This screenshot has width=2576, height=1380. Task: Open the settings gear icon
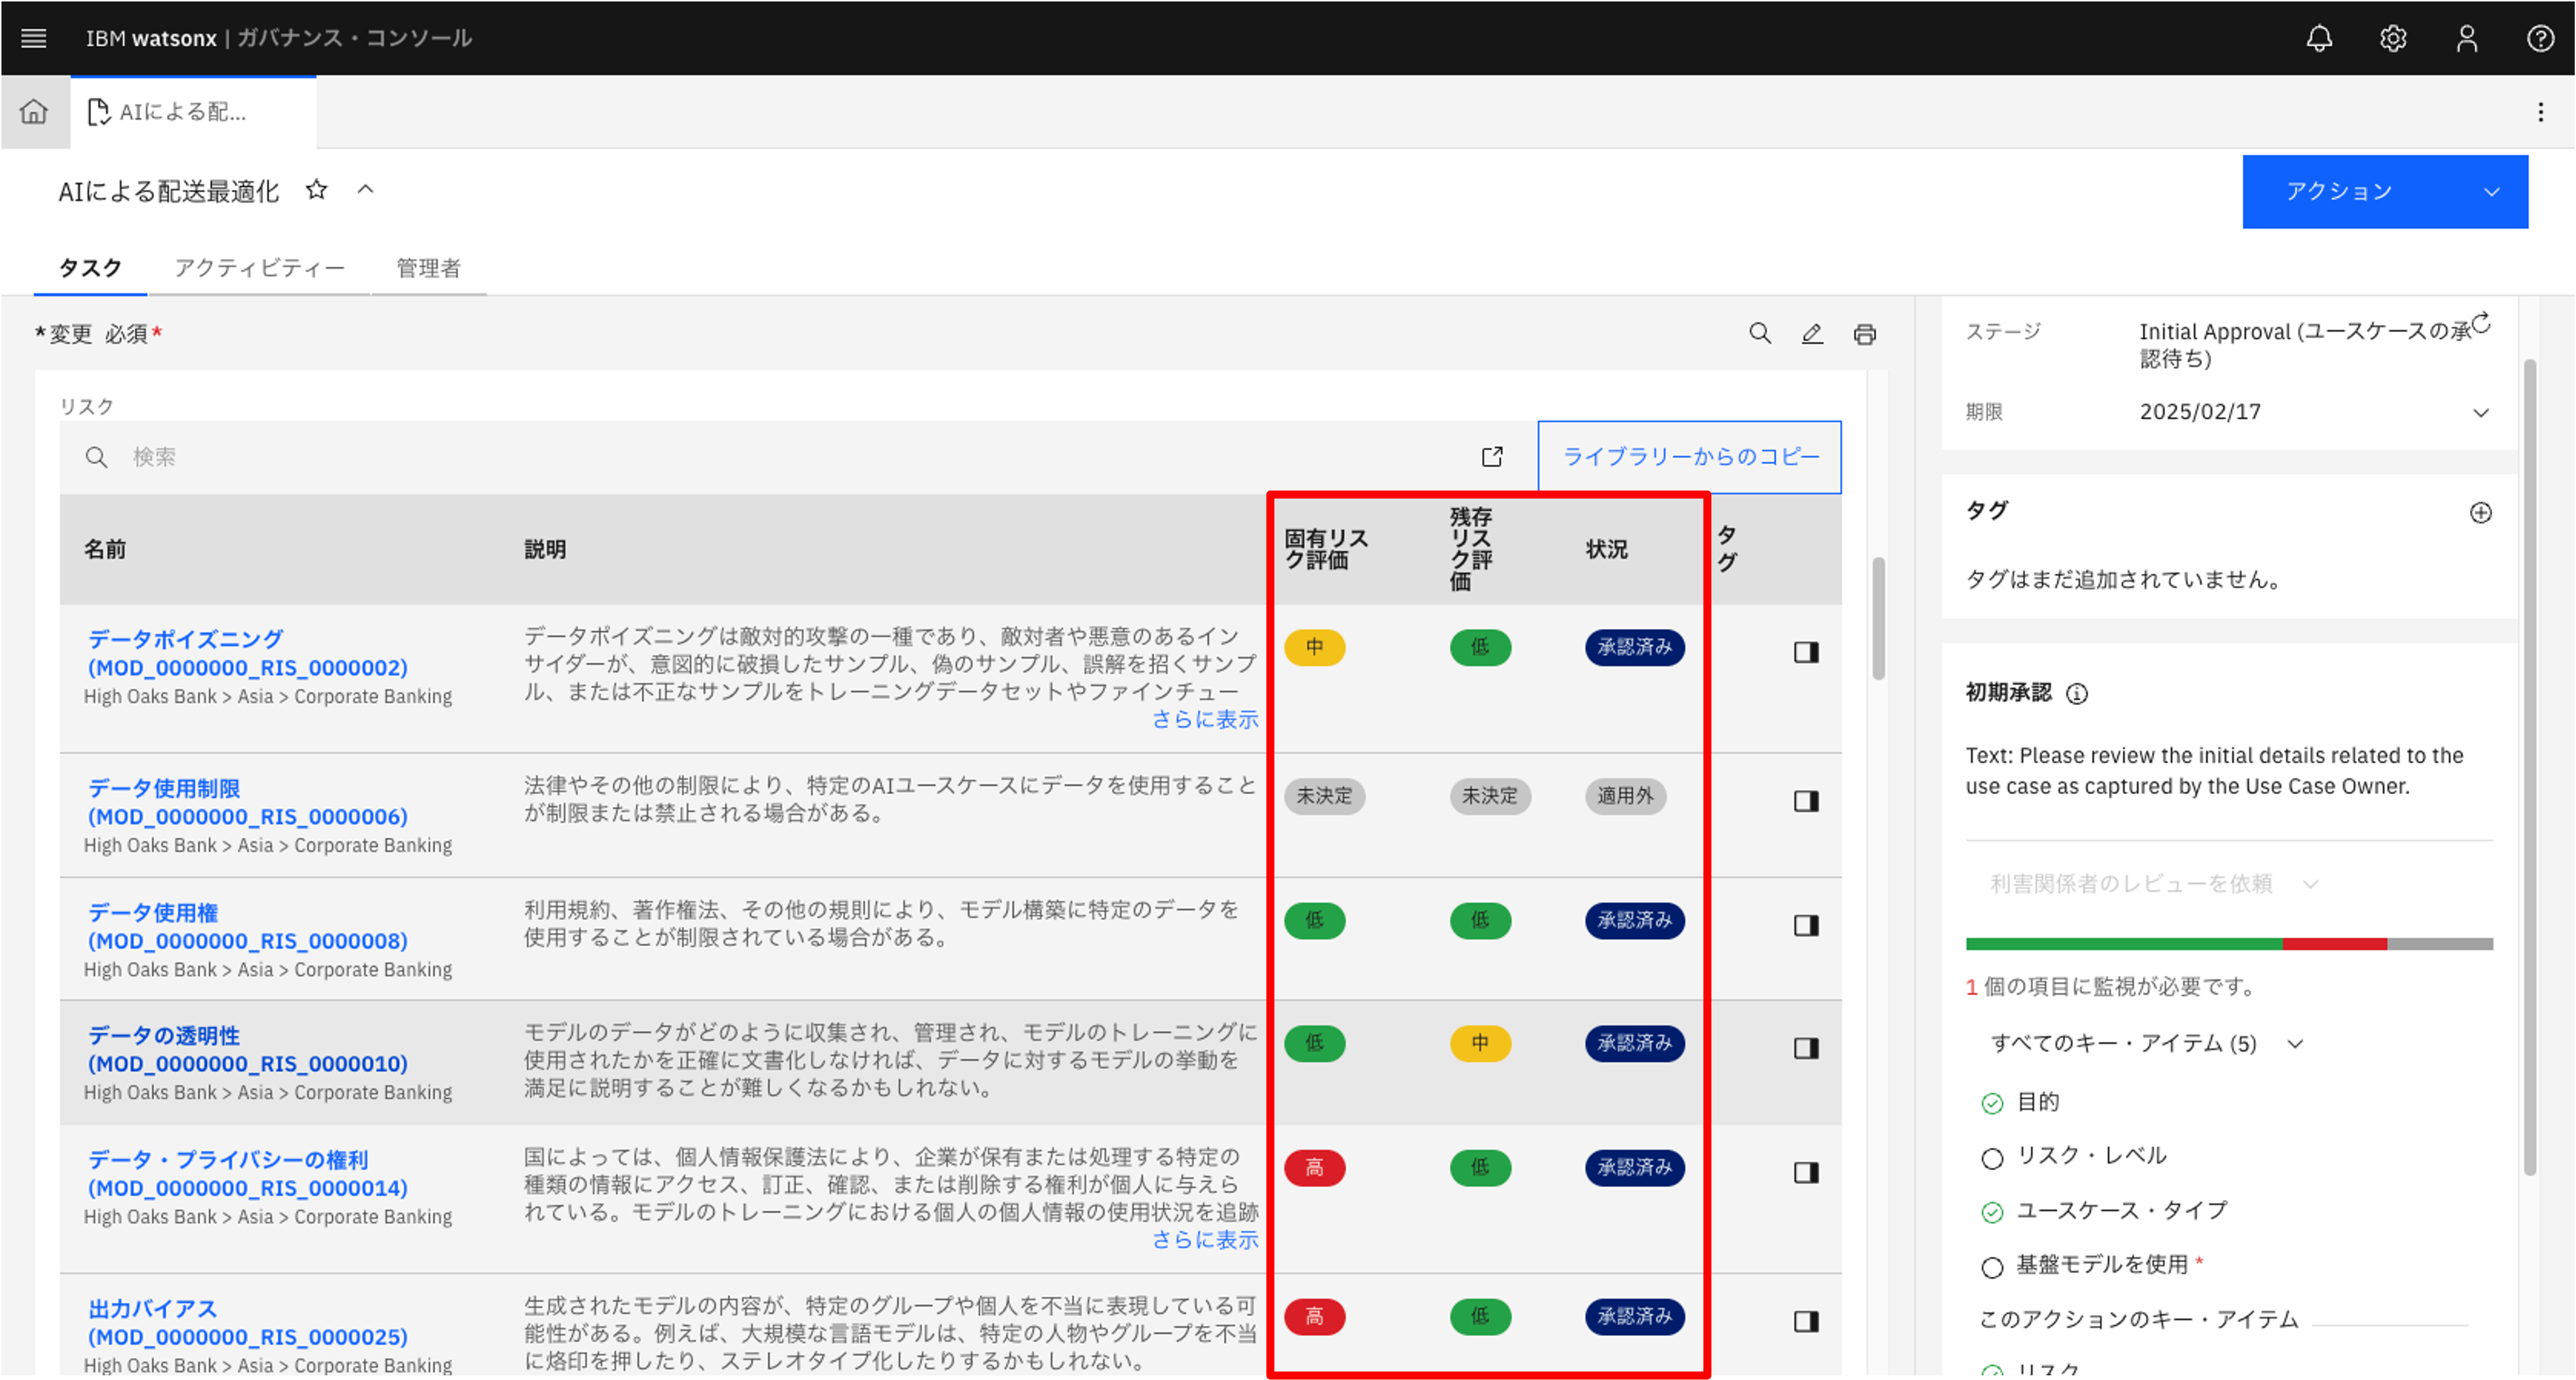2393,38
